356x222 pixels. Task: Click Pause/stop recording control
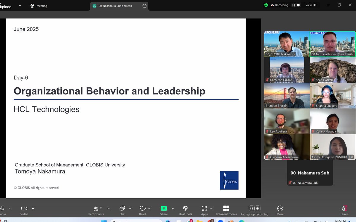tap(254, 210)
